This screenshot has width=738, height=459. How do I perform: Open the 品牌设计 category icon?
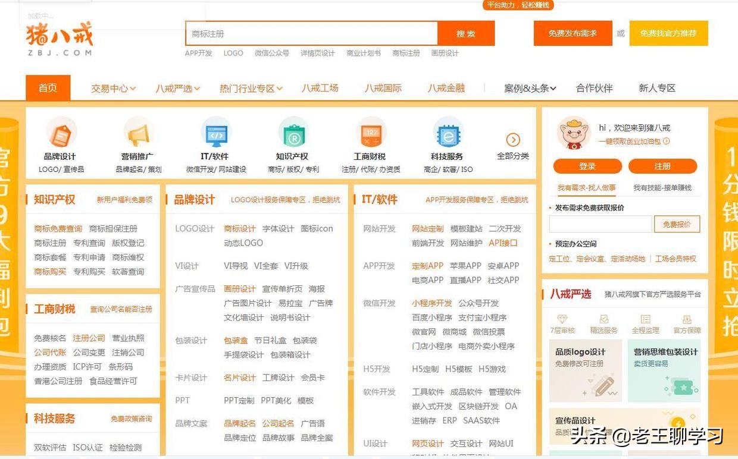[60, 134]
